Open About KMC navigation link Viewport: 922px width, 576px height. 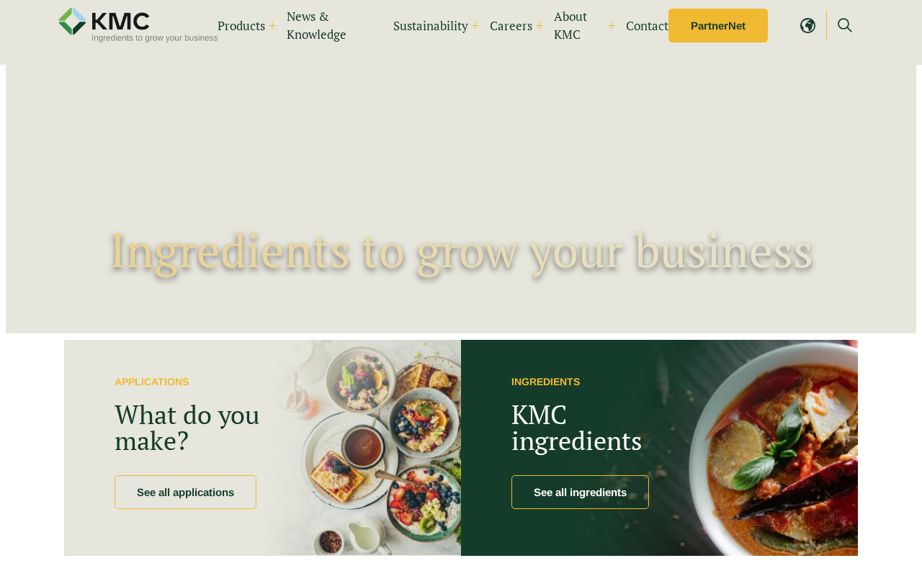[x=570, y=25]
